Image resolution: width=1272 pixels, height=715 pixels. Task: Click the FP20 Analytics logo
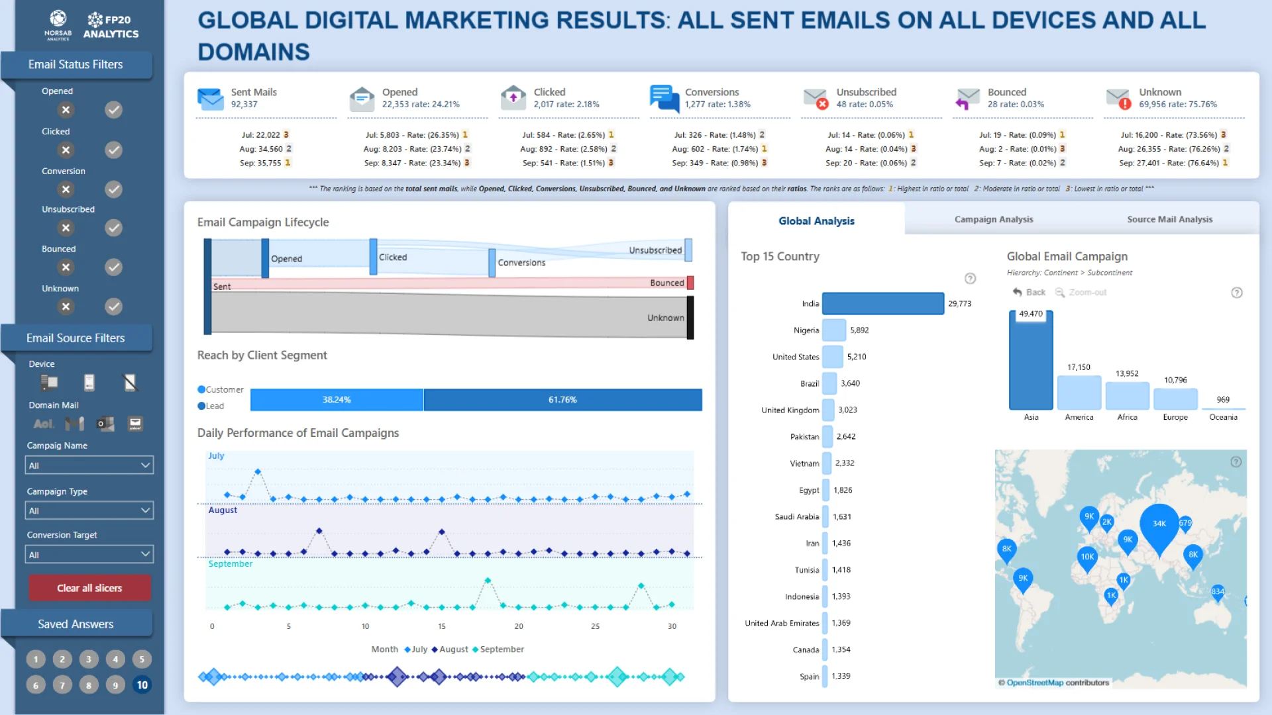point(111,26)
